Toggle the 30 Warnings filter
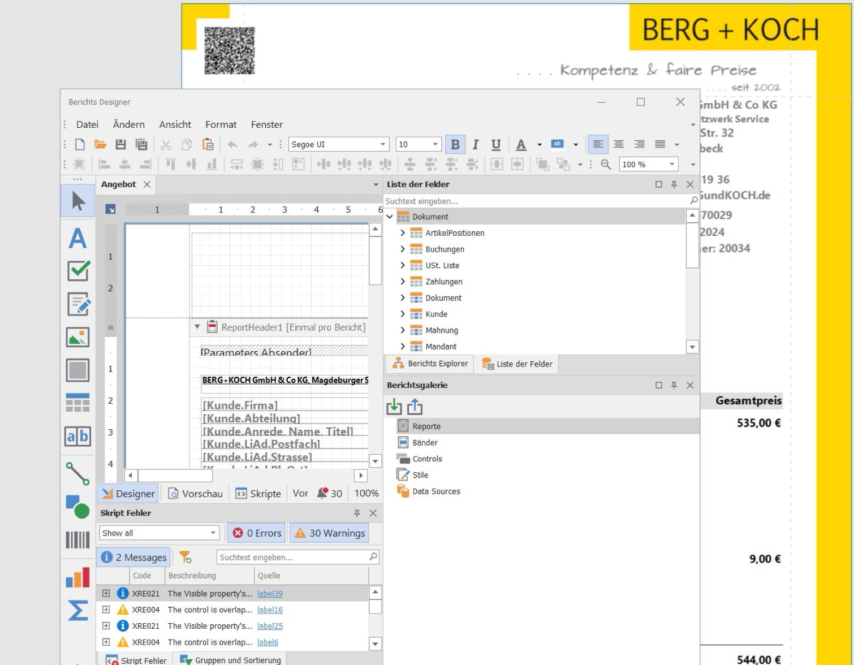This screenshot has width=854, height=665. pyautogui.click(x=330, y=533)
